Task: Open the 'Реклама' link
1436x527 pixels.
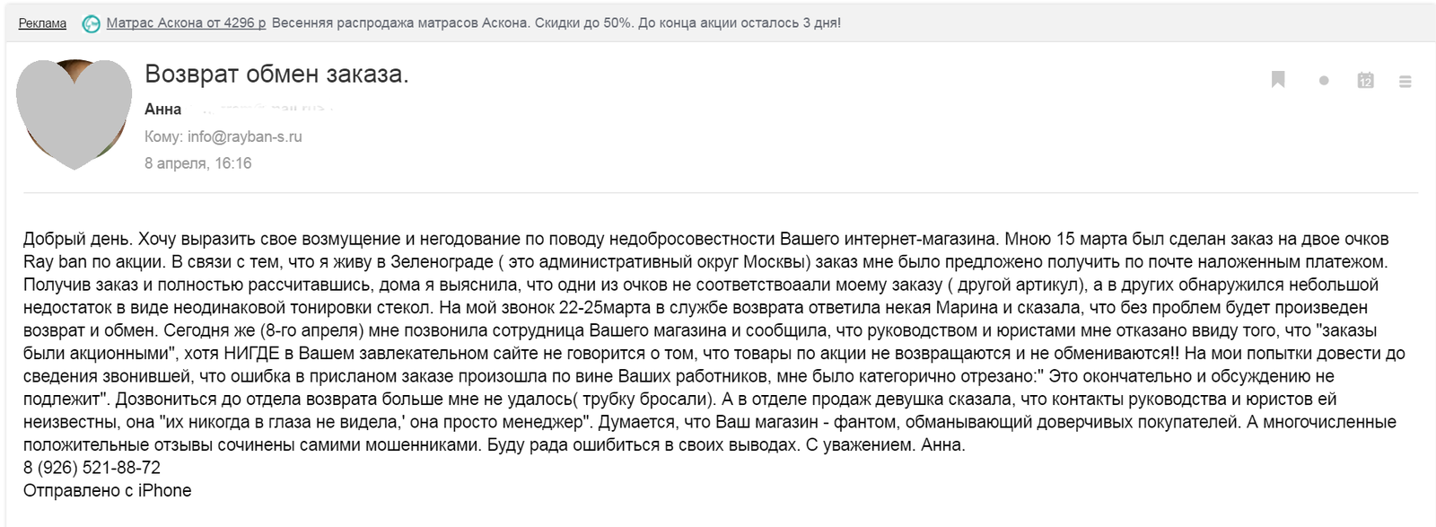Action: [42, 23]
